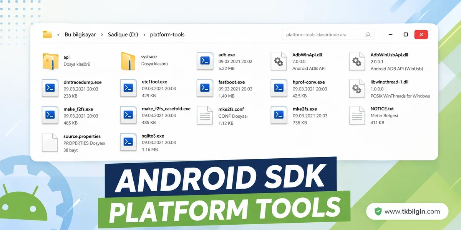Focus the platform-tools klasöründe ara search field
The width and height of the screenshot is (461, 230).
point(328,34)
